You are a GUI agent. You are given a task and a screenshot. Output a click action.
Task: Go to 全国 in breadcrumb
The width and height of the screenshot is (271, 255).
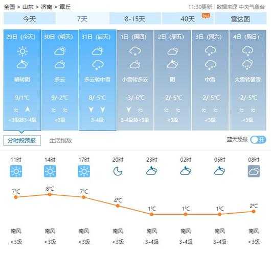coord(9,7)
